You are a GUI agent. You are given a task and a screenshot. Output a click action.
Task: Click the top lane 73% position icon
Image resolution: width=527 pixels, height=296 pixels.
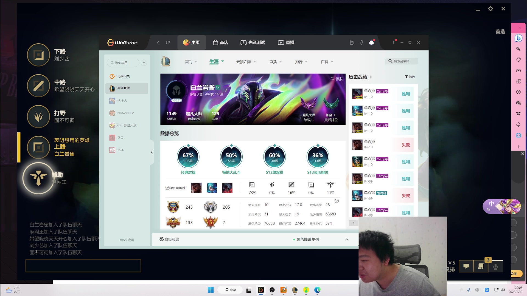click(252, 185)
